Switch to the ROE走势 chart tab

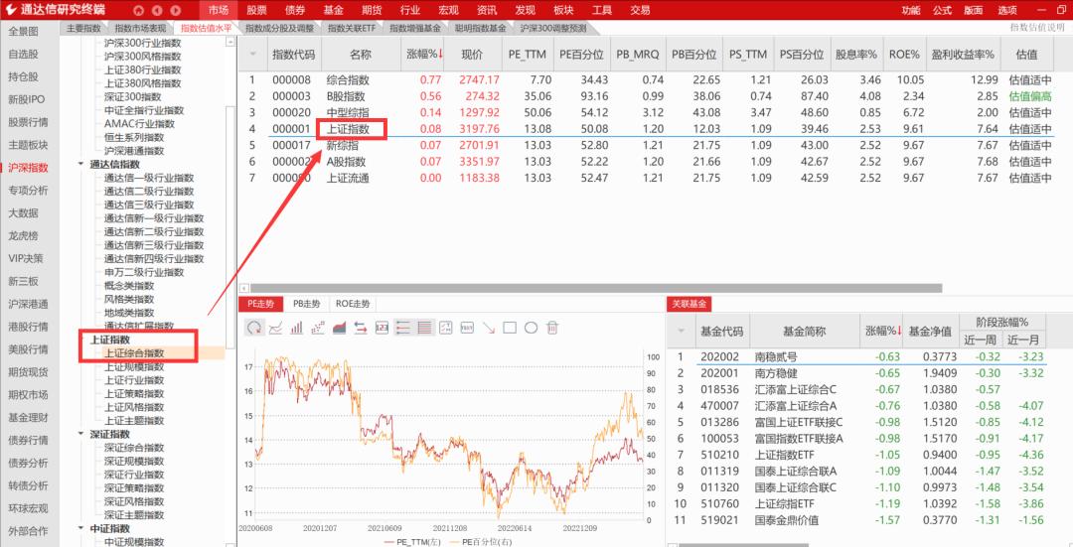click(353, 304)
